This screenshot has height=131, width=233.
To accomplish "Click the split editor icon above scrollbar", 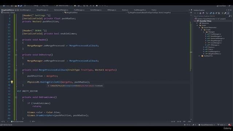I will pyautogui.click(x=191, y=13).
